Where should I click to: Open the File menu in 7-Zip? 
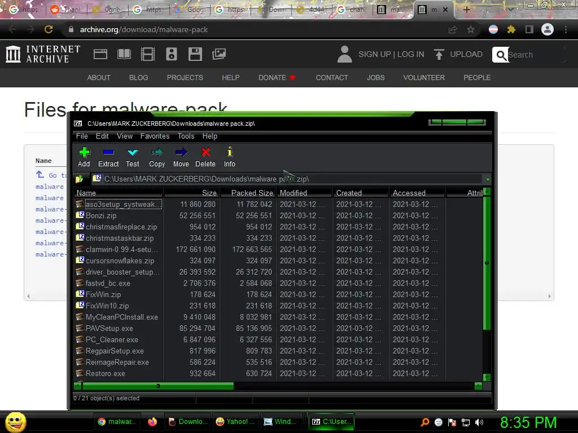pyautogui.click(x=82, y=136)
